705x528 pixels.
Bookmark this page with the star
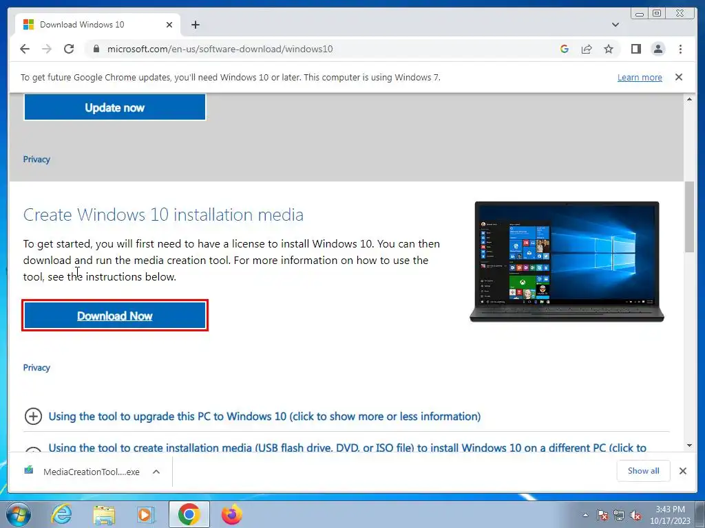pyautogui.click(x=609, y=49)
